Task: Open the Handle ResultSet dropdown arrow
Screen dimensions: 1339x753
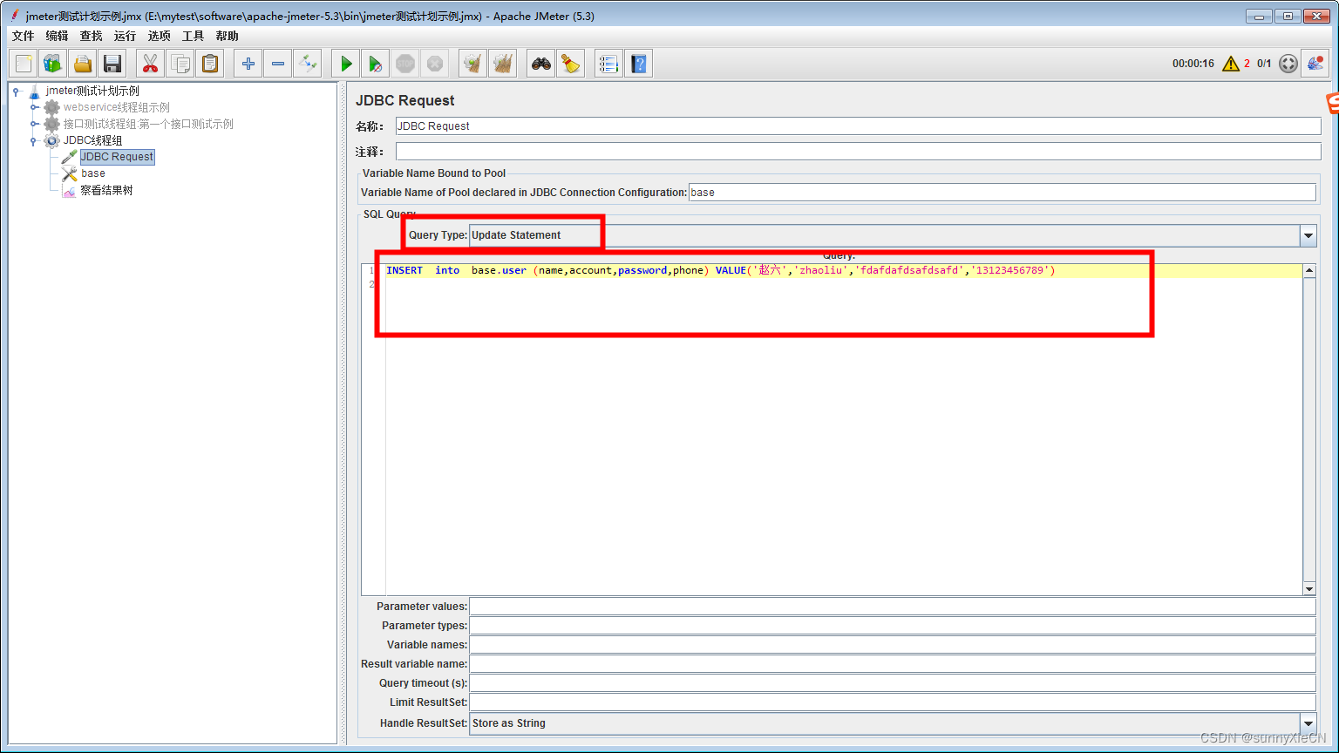Action: 1308,723
